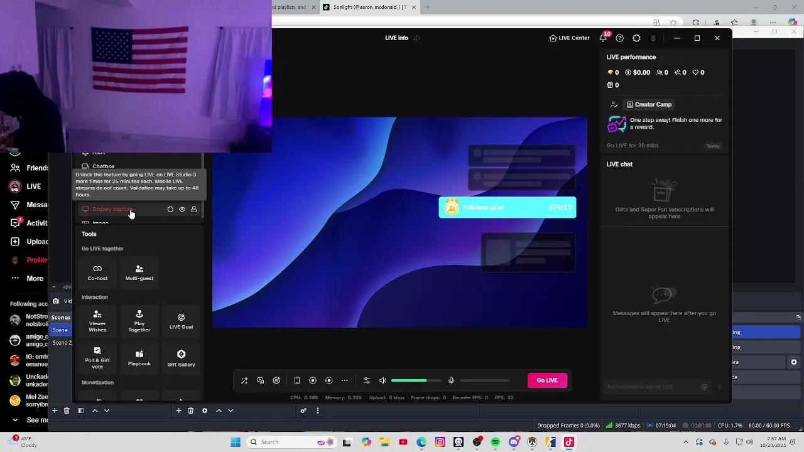
Task: Delete the selected OBS scene
Action: 67,411
